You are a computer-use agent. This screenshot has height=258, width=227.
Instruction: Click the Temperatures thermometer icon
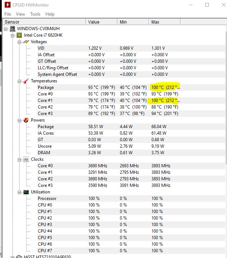pyautogui.click(x=26, y=81)
